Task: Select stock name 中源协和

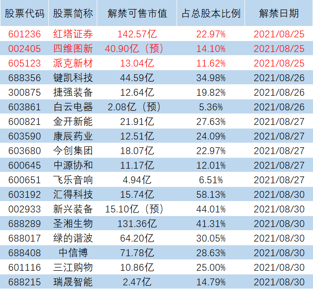Action: [73, 165]
